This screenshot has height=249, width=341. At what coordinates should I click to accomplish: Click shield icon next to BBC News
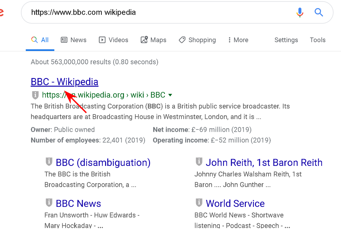pos(49,203)
